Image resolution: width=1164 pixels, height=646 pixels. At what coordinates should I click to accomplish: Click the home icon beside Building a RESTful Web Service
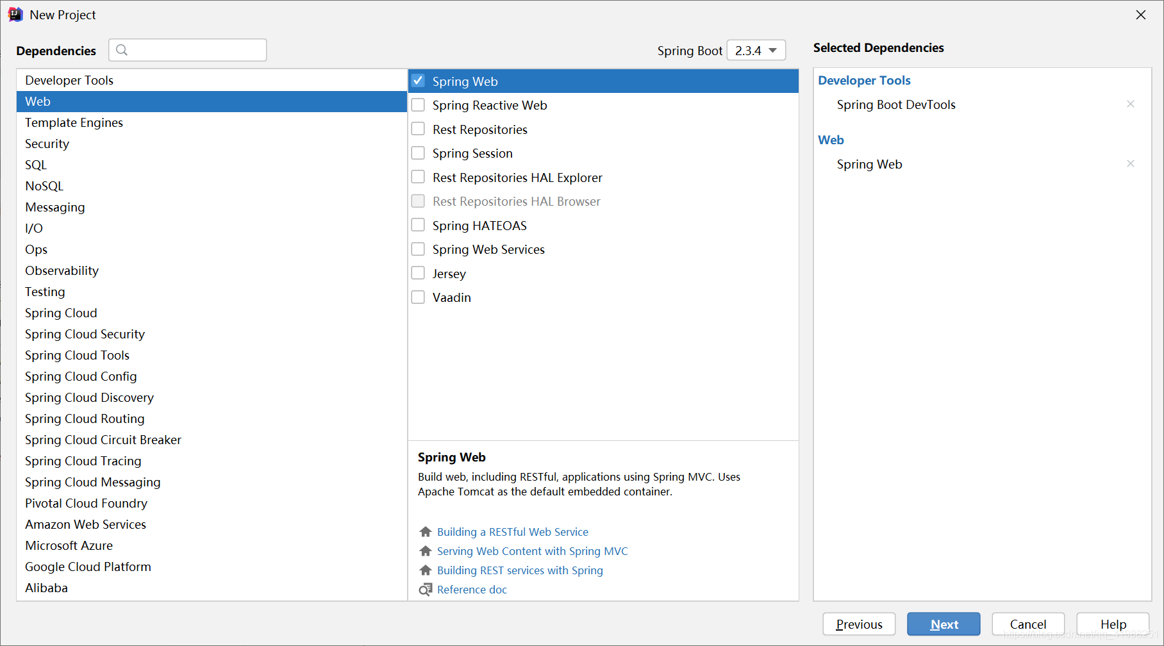coord(426,532)
